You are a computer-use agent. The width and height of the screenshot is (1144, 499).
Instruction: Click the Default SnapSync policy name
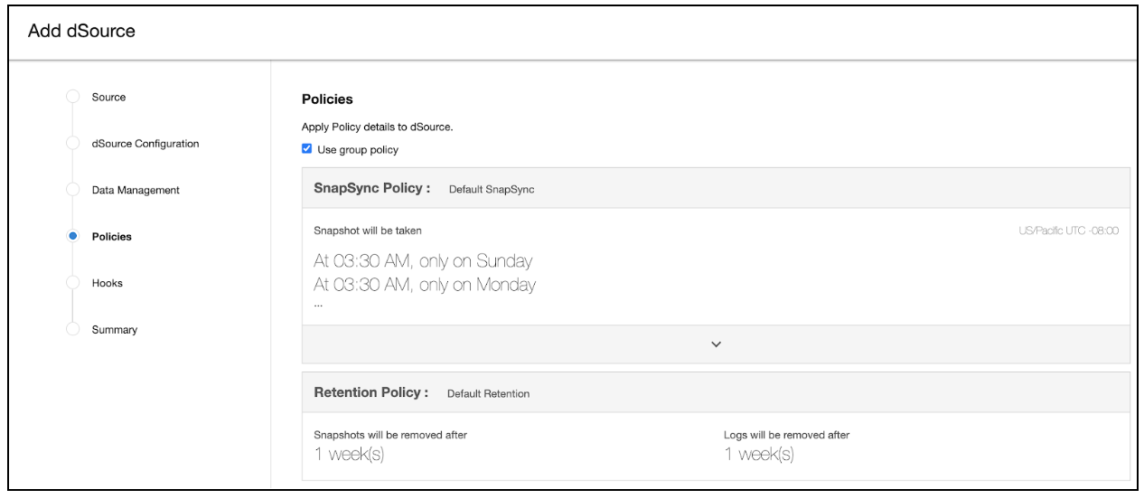(492, 189)
